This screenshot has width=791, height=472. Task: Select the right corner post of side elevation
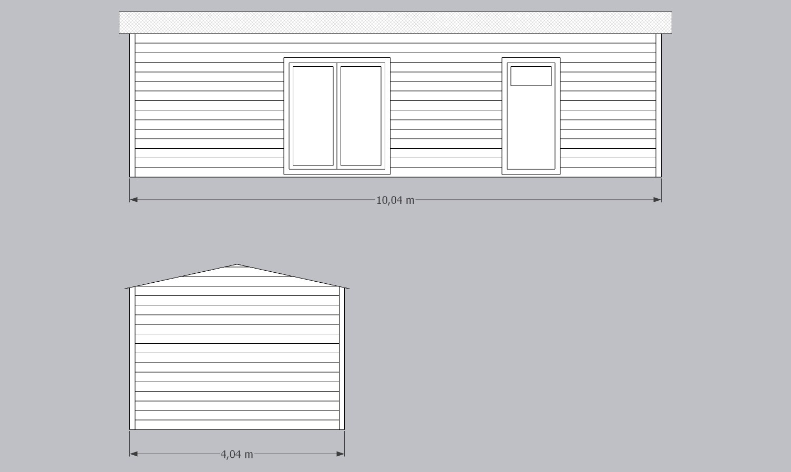click(342, 358)
